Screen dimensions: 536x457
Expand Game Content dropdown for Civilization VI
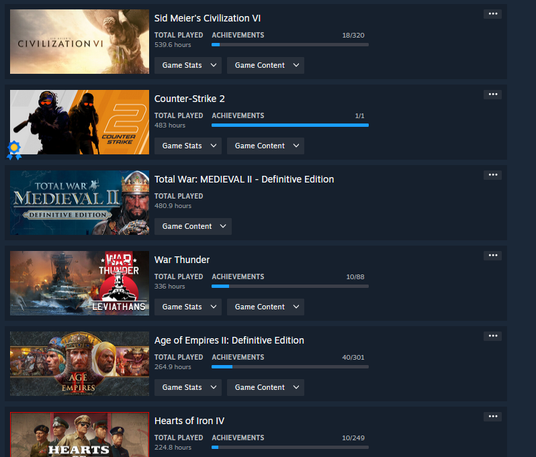265,65
